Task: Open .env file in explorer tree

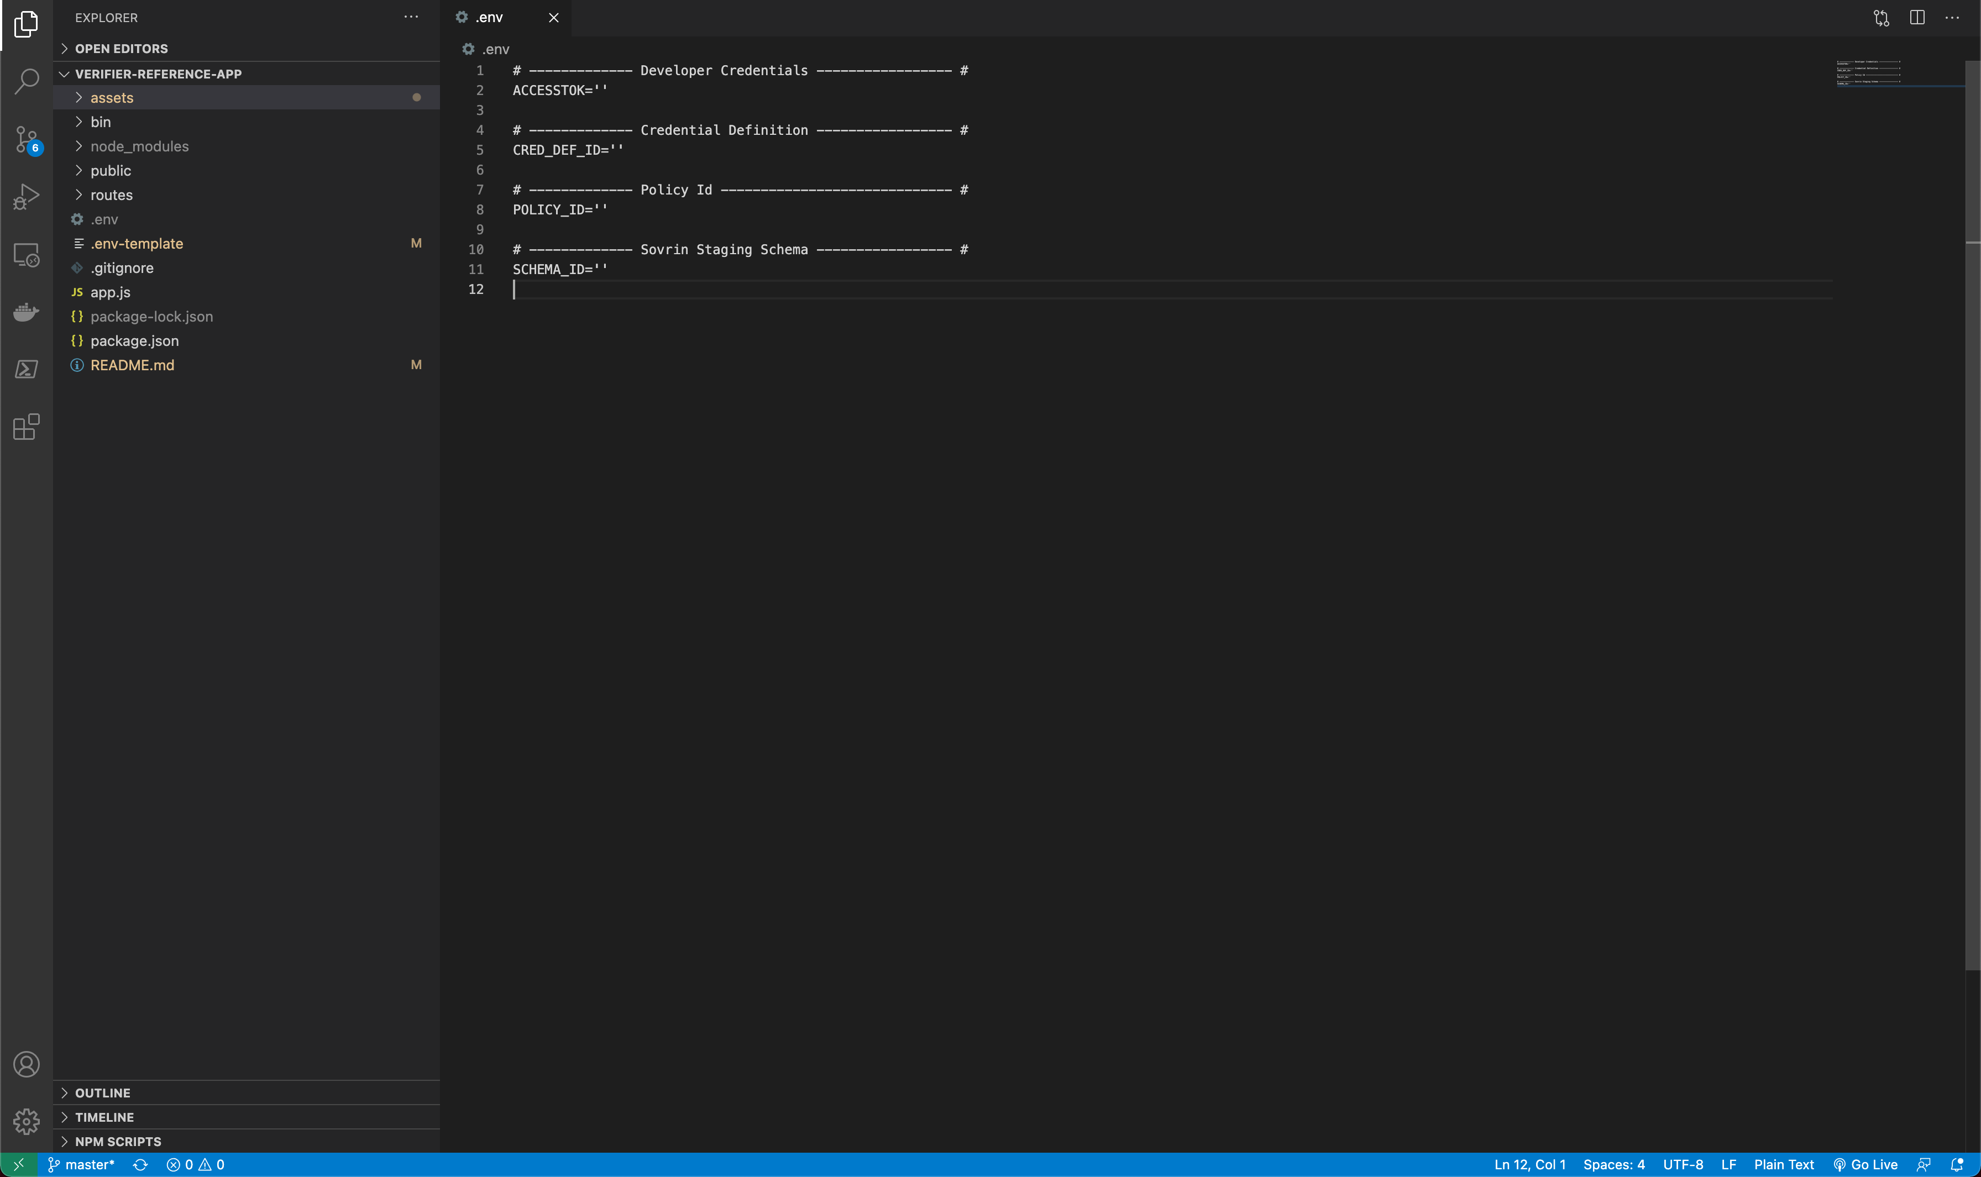Action: point(247,219)
